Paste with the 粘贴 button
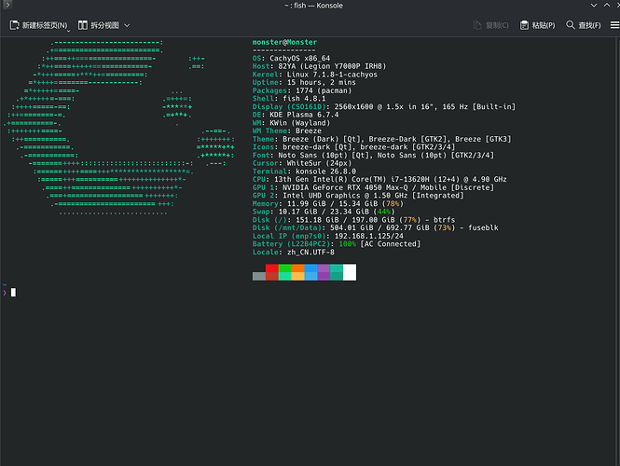The height and width of the screenshot is (466, 620). (537, 25)
